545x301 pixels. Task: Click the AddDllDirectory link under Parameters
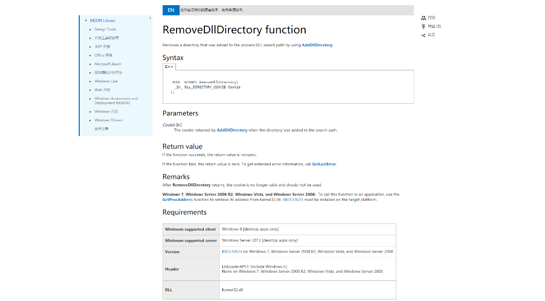click(232, 130)
